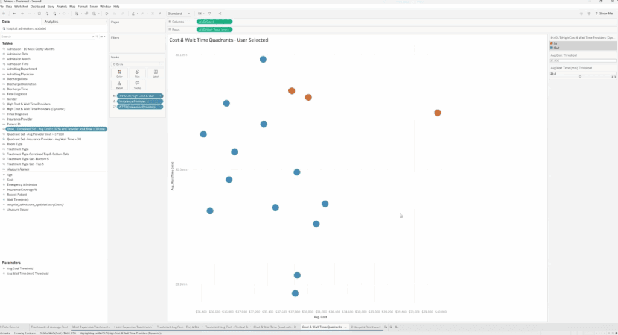The width and height of the screenshot is (618, 335).
Task: Select the Treatment Type Set - Top 5 field
Action: coord(25,164)
